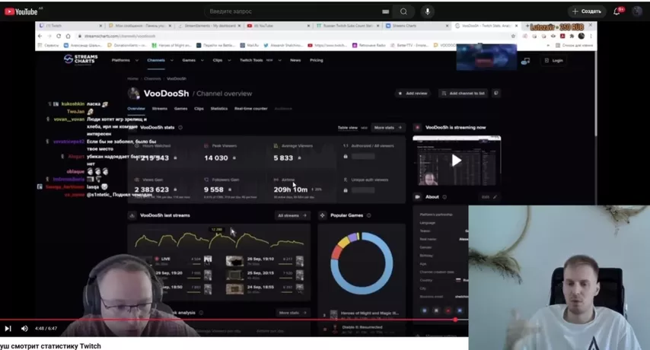Click the VooDooSh breadcrumb link
650x350 pixels.
pyautogui.click(x=176, y=78)
